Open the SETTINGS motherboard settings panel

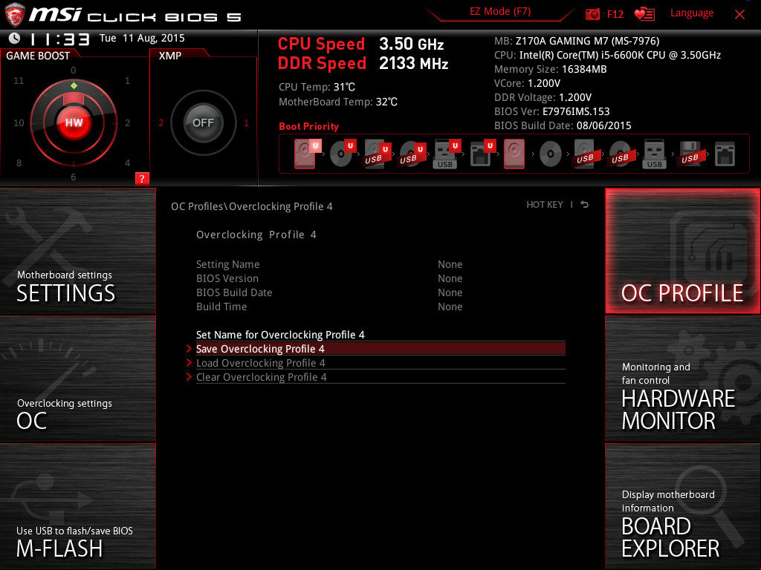coord(77,251)
